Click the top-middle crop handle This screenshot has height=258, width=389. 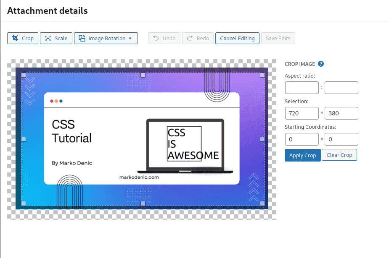coord(143,75)
